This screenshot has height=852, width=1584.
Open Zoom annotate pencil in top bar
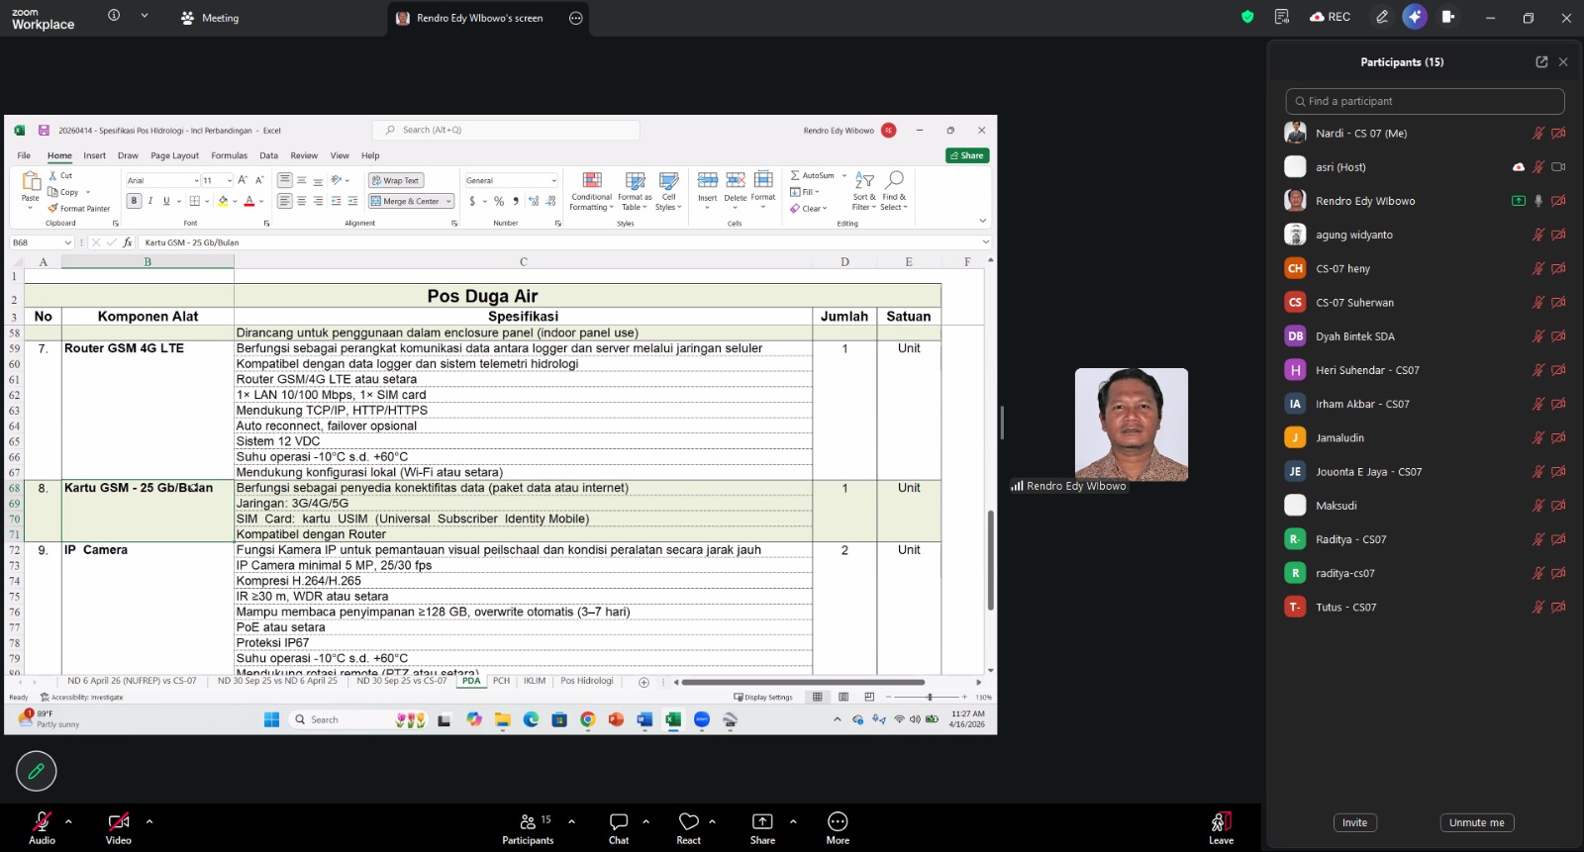(1382, 17)
